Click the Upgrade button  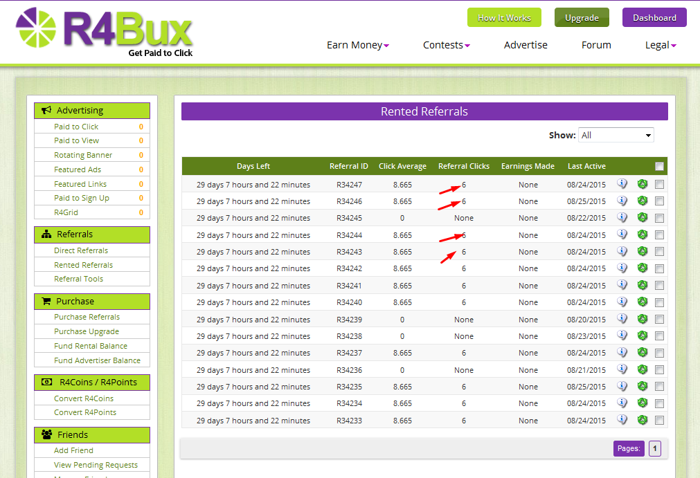coord(582,18)
